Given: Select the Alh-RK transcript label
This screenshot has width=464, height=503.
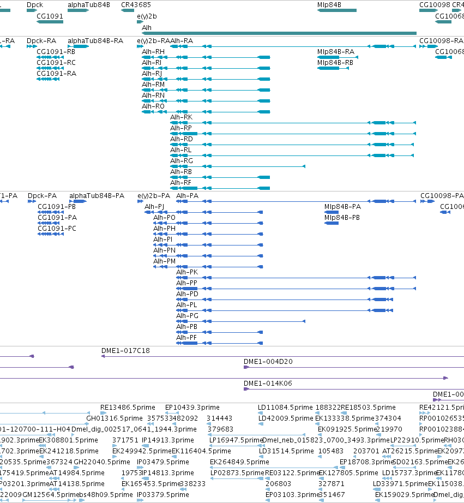Looking at the screenshot, I should pyautogui.click(x=181, y=117).
